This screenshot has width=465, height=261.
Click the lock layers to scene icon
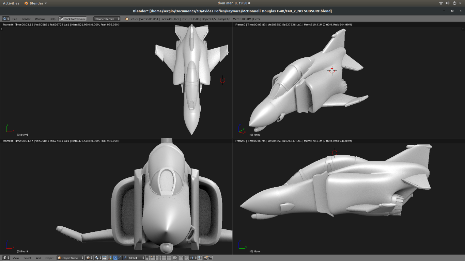[175, 258]
